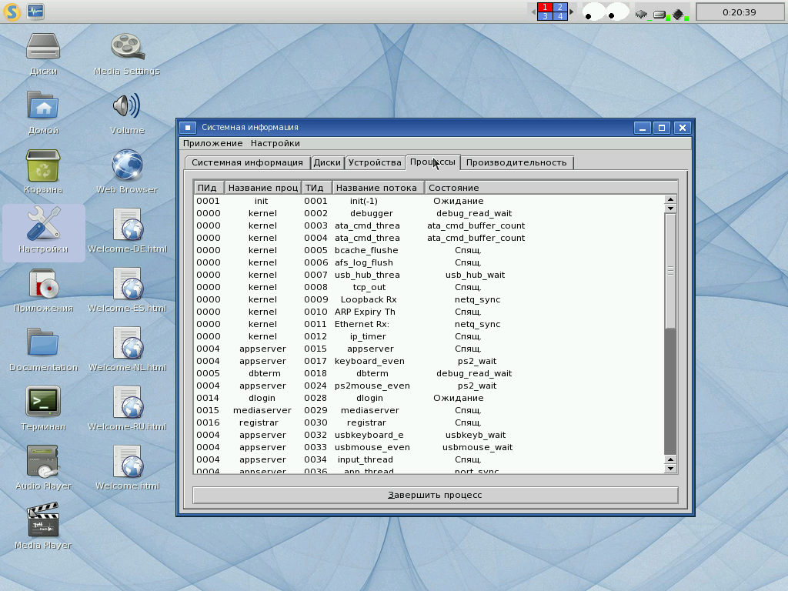This screenshot has width=788, height=591.
Task: Launch the Web Browser desktop icon
Action: [x=127, y=165]
